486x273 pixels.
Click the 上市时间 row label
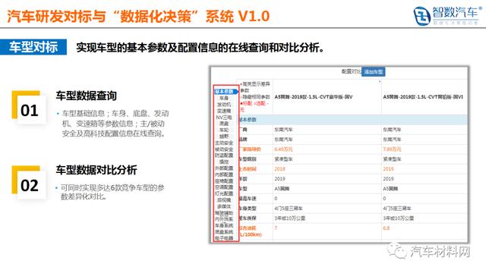(248, 169)
